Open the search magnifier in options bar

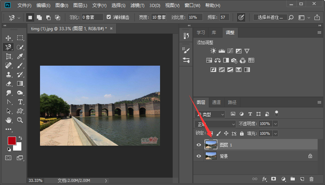pos(291,18)
